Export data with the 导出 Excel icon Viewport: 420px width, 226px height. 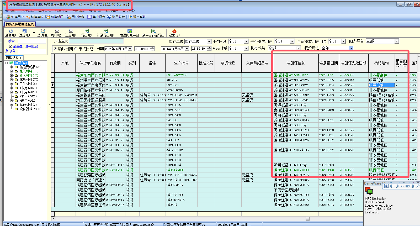click(x=87, y=31)
